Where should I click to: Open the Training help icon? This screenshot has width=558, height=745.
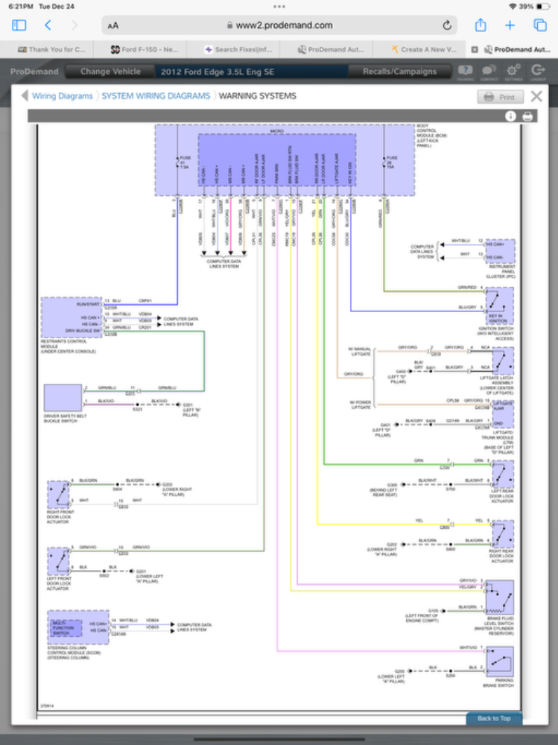click(x=466, y=72)
